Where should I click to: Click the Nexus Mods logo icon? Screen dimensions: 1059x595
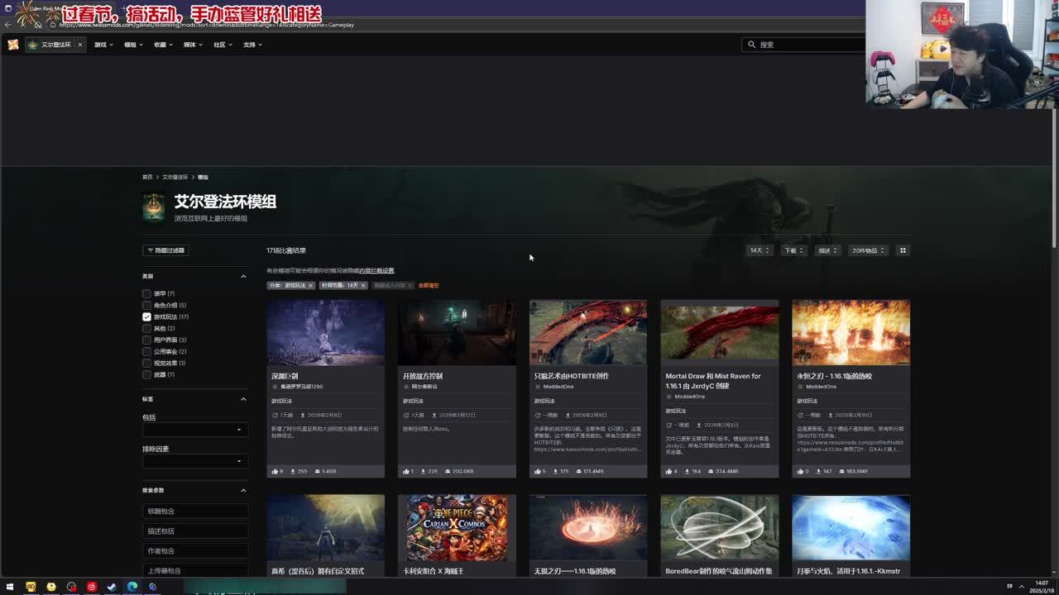coord(13,45)
